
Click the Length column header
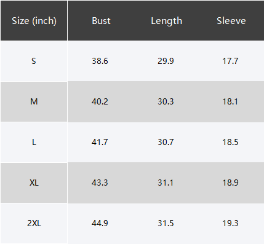pyautogui.click(x=166, y=21)
